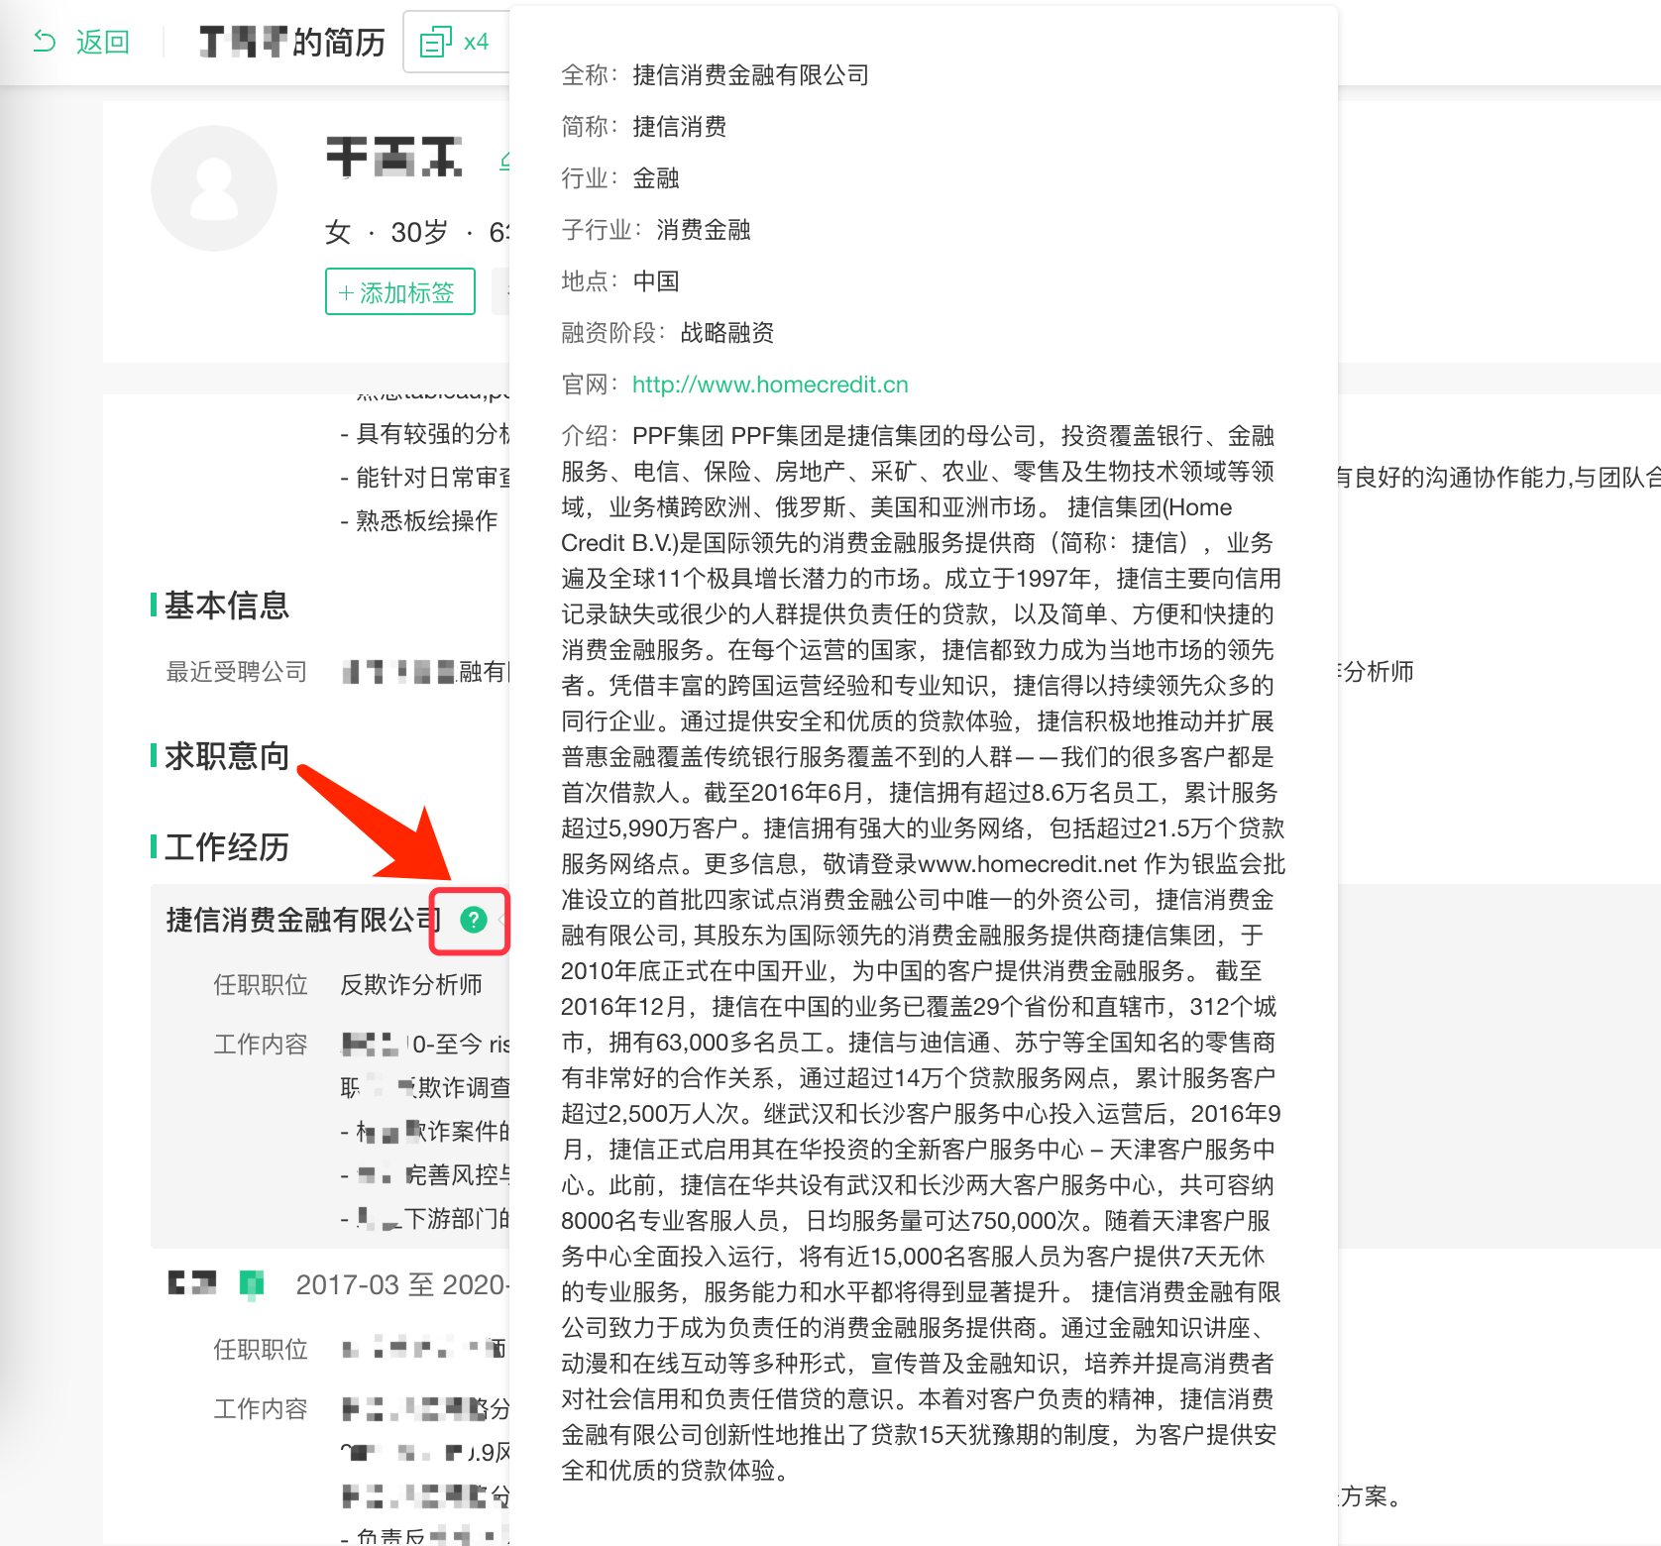Click the 行业 金融 line in popup
Viewport: 1661px width, 1546px height.
[619, 178]
